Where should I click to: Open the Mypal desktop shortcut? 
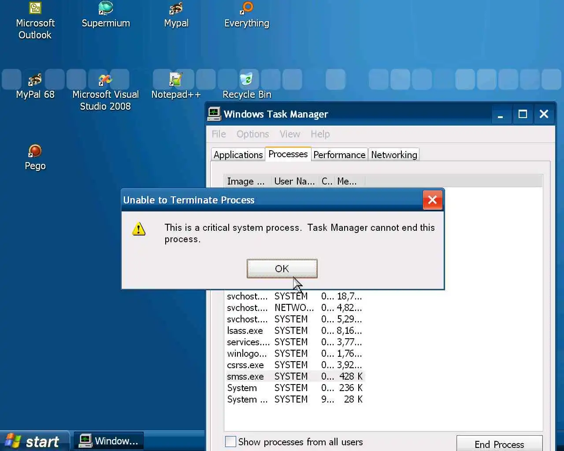click(x=176, y=15)
